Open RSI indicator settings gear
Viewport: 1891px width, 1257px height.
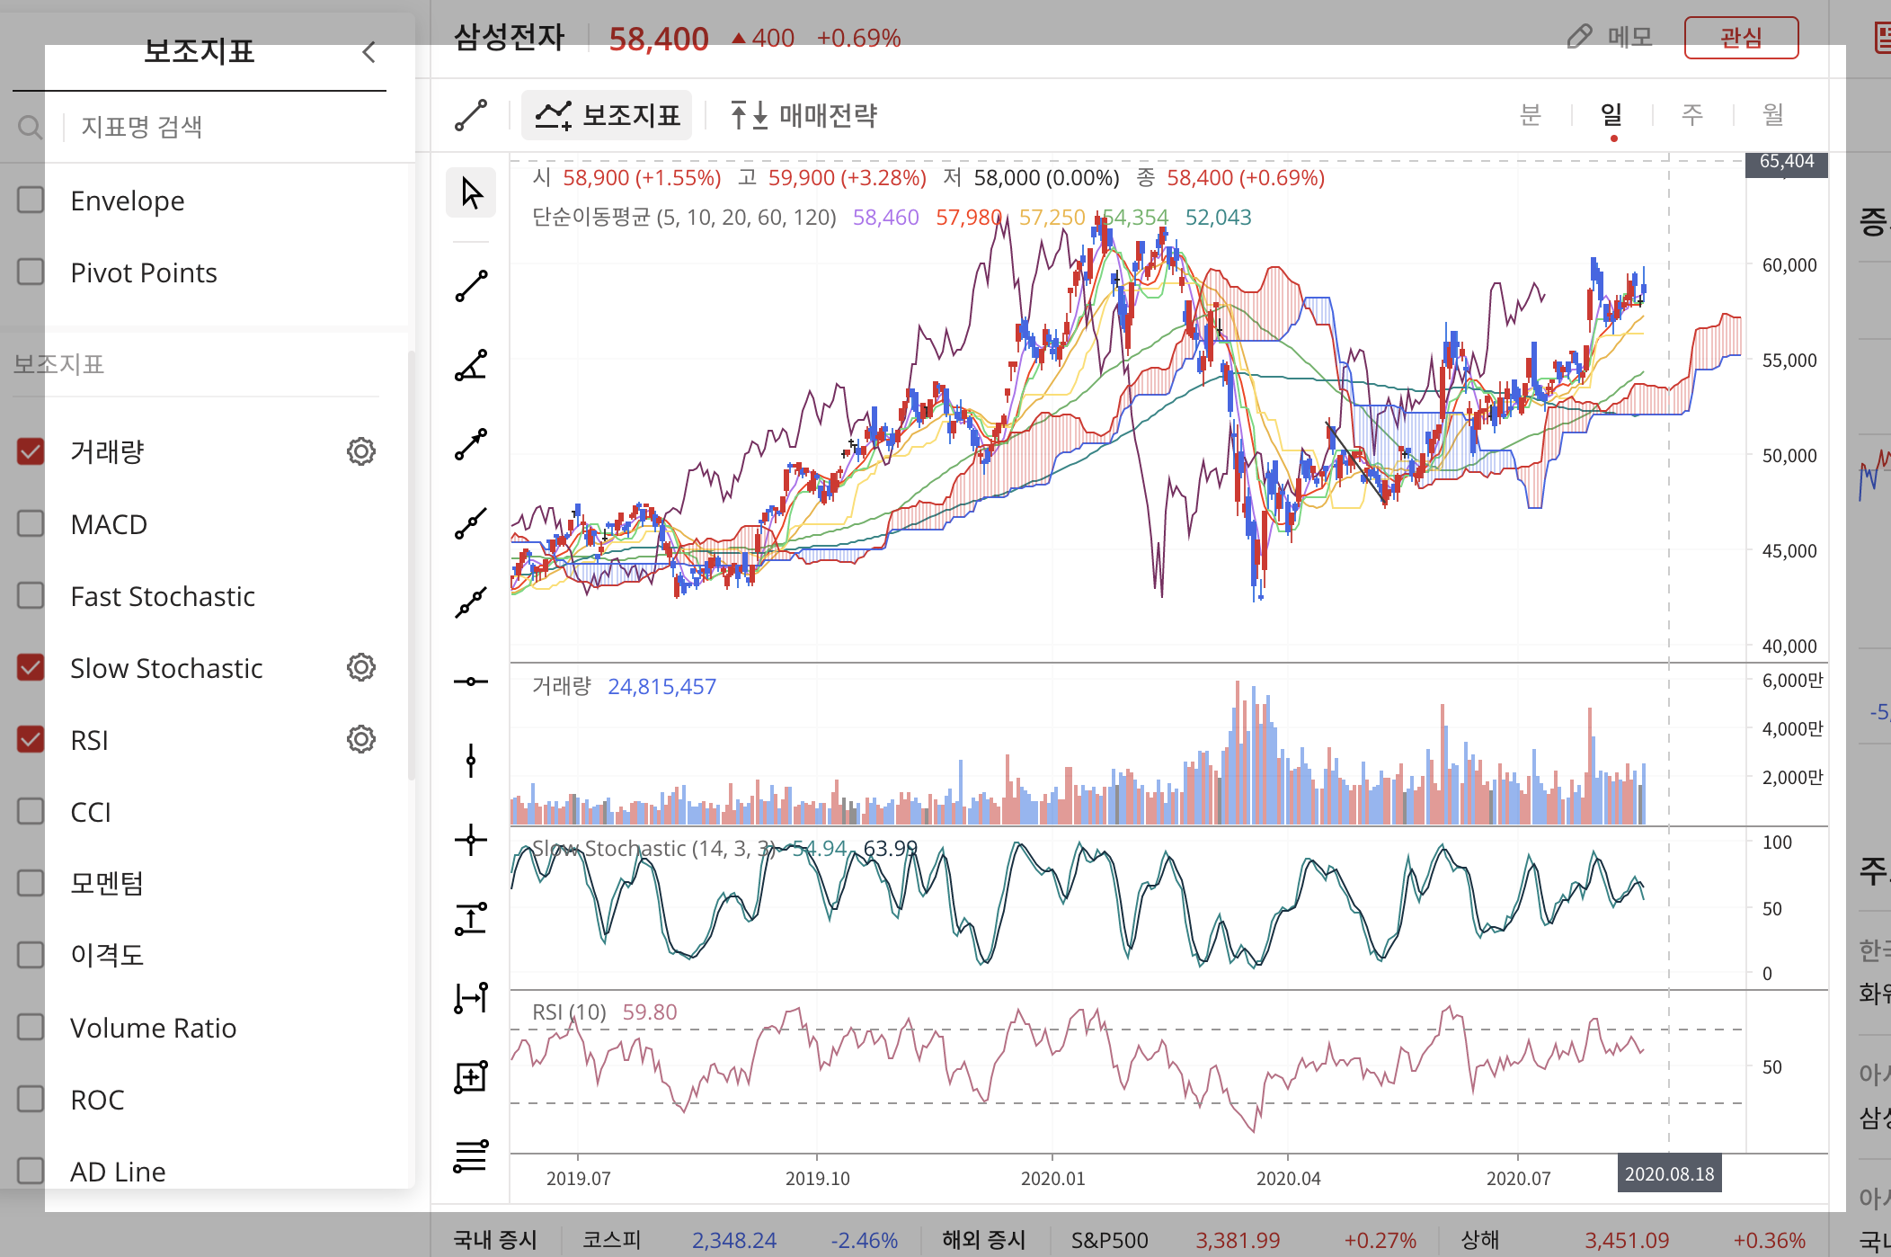[360, 739]
